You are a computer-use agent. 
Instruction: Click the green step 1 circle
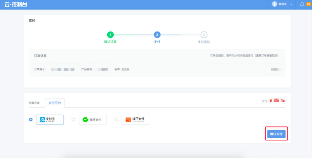[110, 35]
